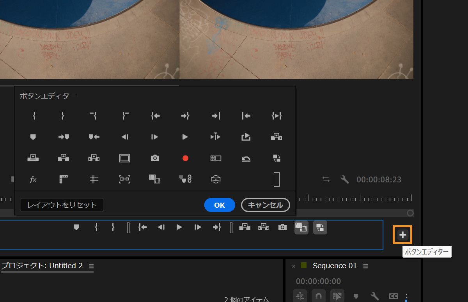Choose Comparison View icon in button editor
The width and height of the screenshot is (468, 302).
155,179
